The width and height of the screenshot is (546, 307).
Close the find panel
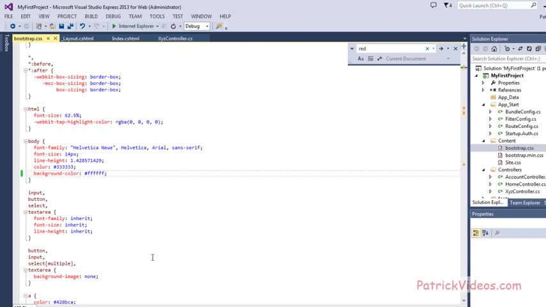(x=455, y=49)
